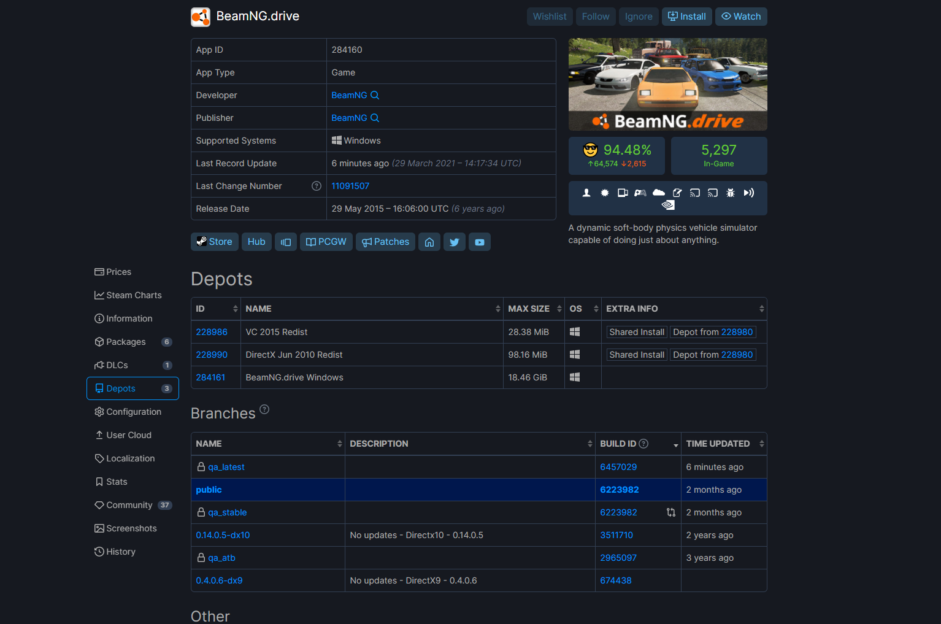
Task: Sort depots by OS column
Action: tap(583, 309)
